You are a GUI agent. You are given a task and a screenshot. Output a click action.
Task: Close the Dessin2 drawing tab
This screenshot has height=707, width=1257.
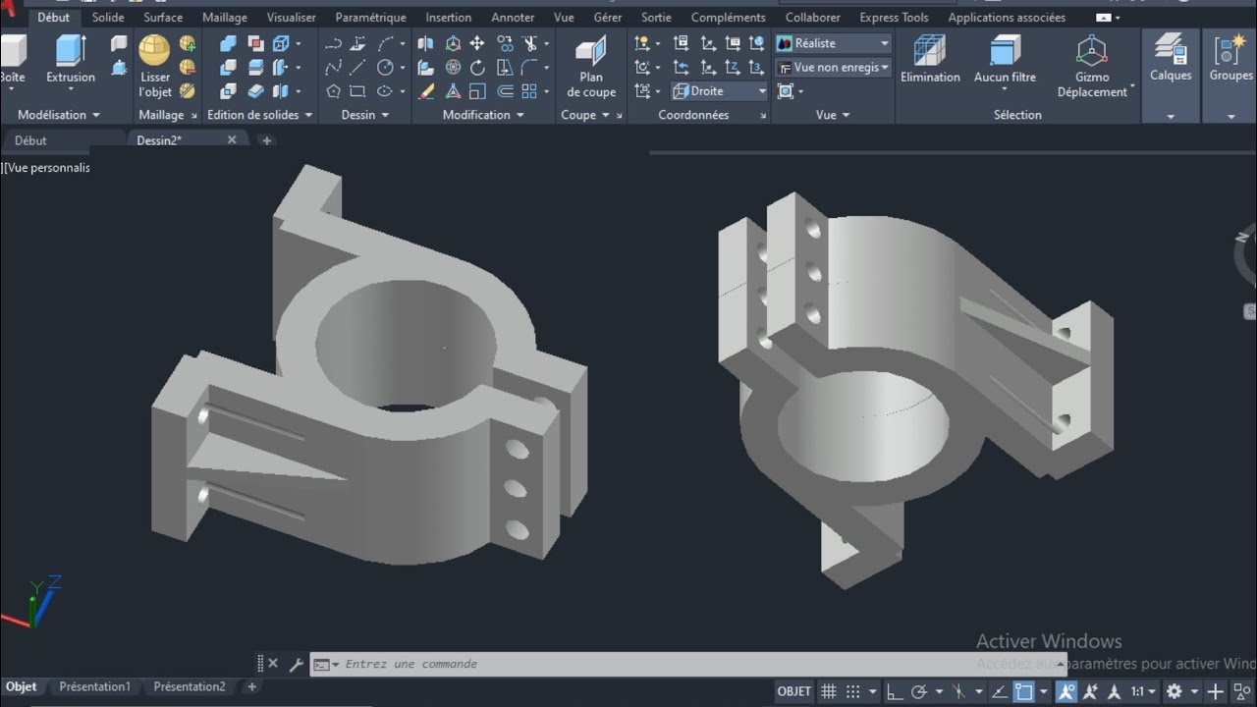232,140
